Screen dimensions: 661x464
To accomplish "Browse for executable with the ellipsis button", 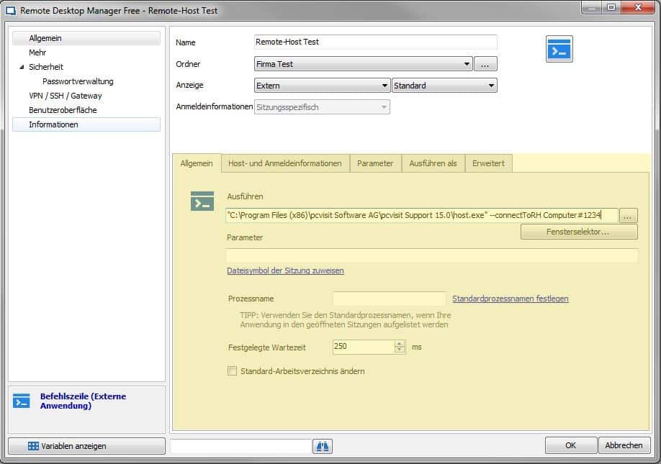I will [x=629, y=216].
